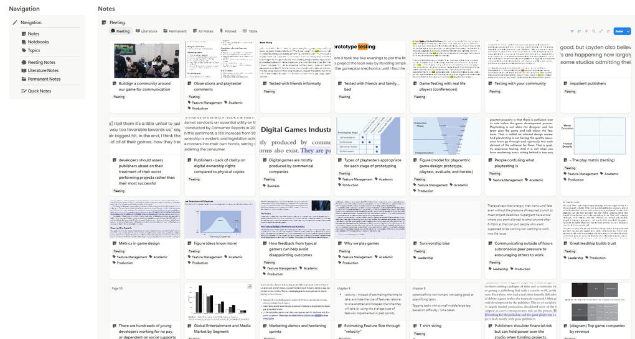Open the filter icon in database toolbar

click(572, 31)
